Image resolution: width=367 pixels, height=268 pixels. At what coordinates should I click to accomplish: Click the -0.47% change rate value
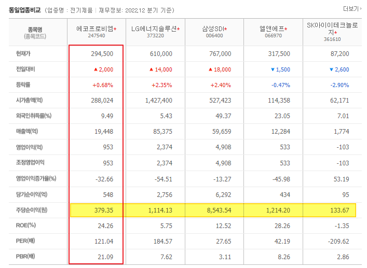point(281,85)
